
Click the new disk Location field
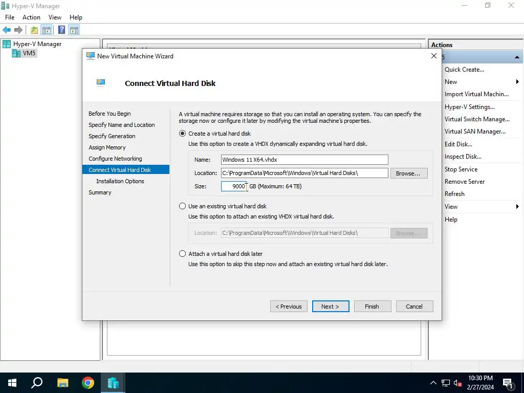tap(304, 173)
